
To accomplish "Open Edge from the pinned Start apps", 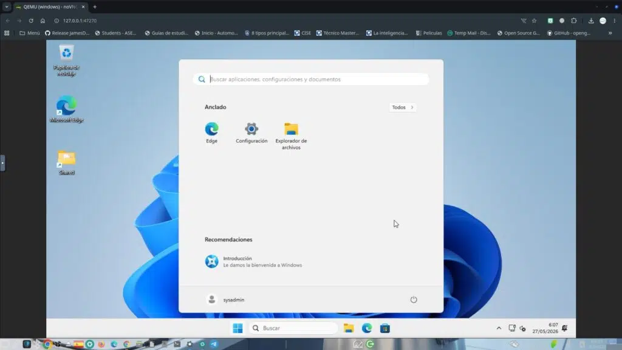I will 211,133.
